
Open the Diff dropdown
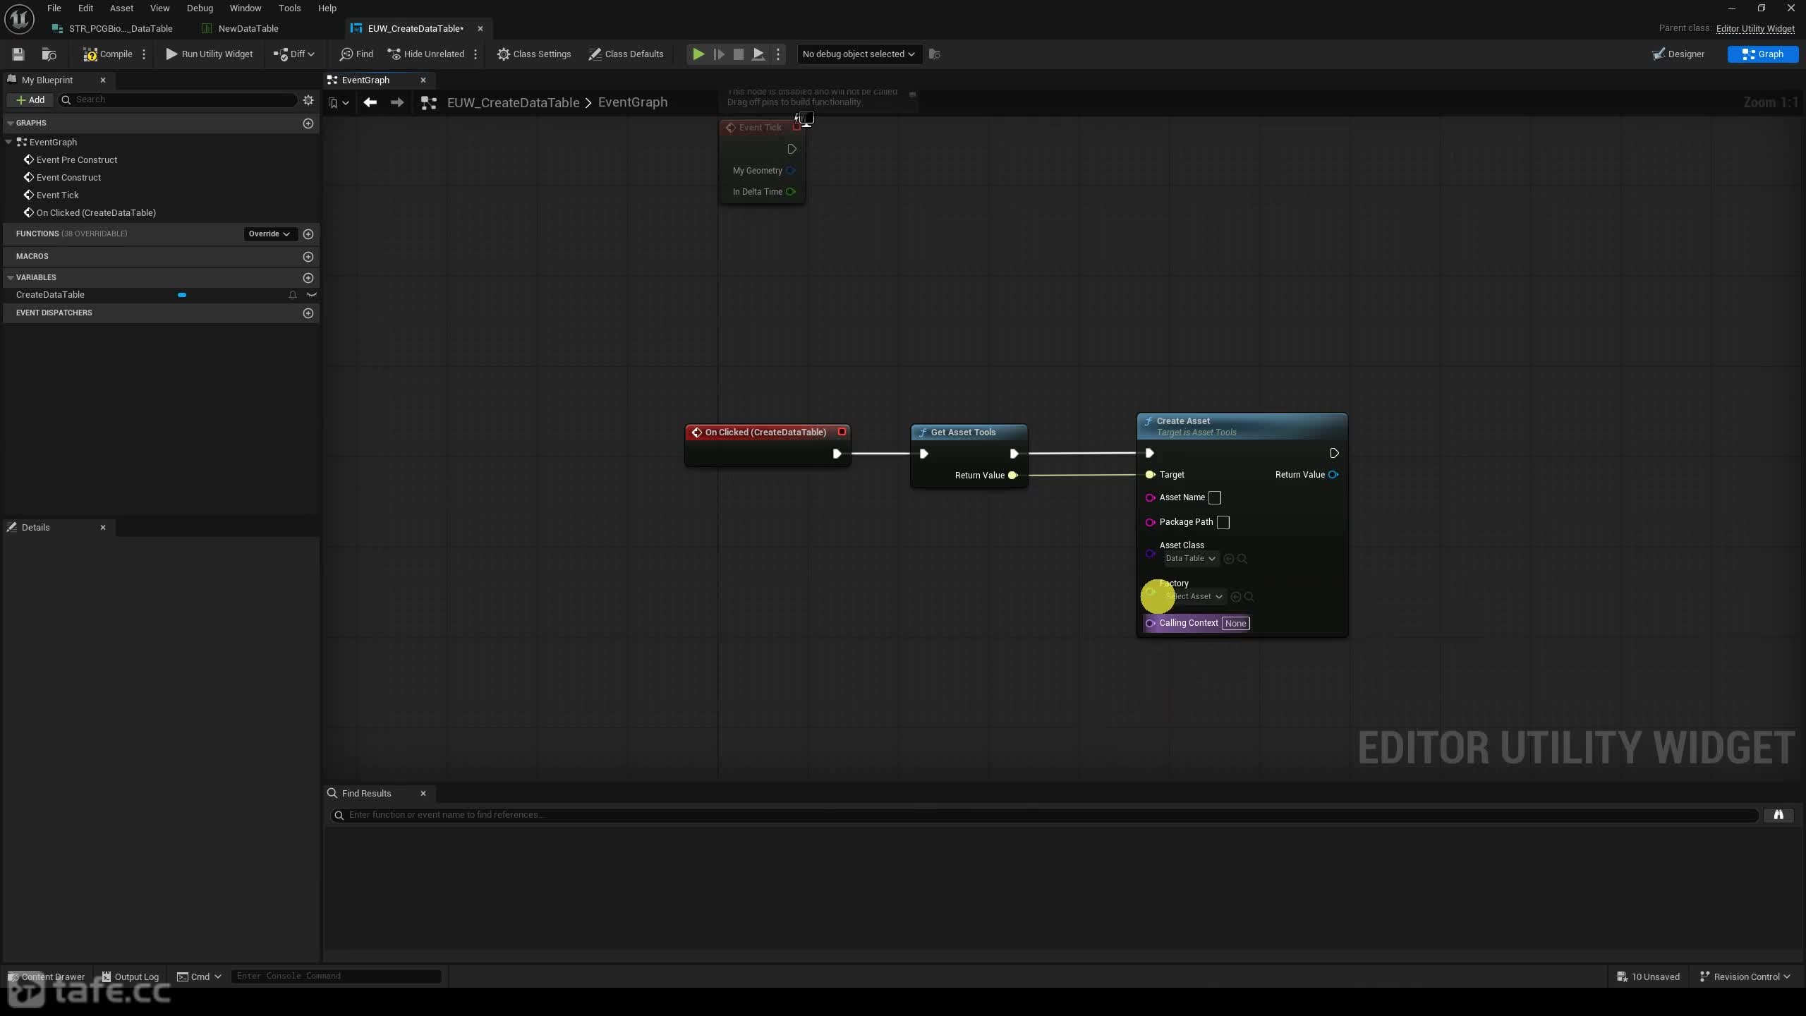tap(293, 54)
